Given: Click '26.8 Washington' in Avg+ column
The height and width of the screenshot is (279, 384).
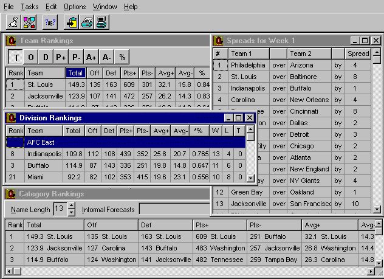Looking at the screenshot, I should pyautogui.click(x=330, y=248).
